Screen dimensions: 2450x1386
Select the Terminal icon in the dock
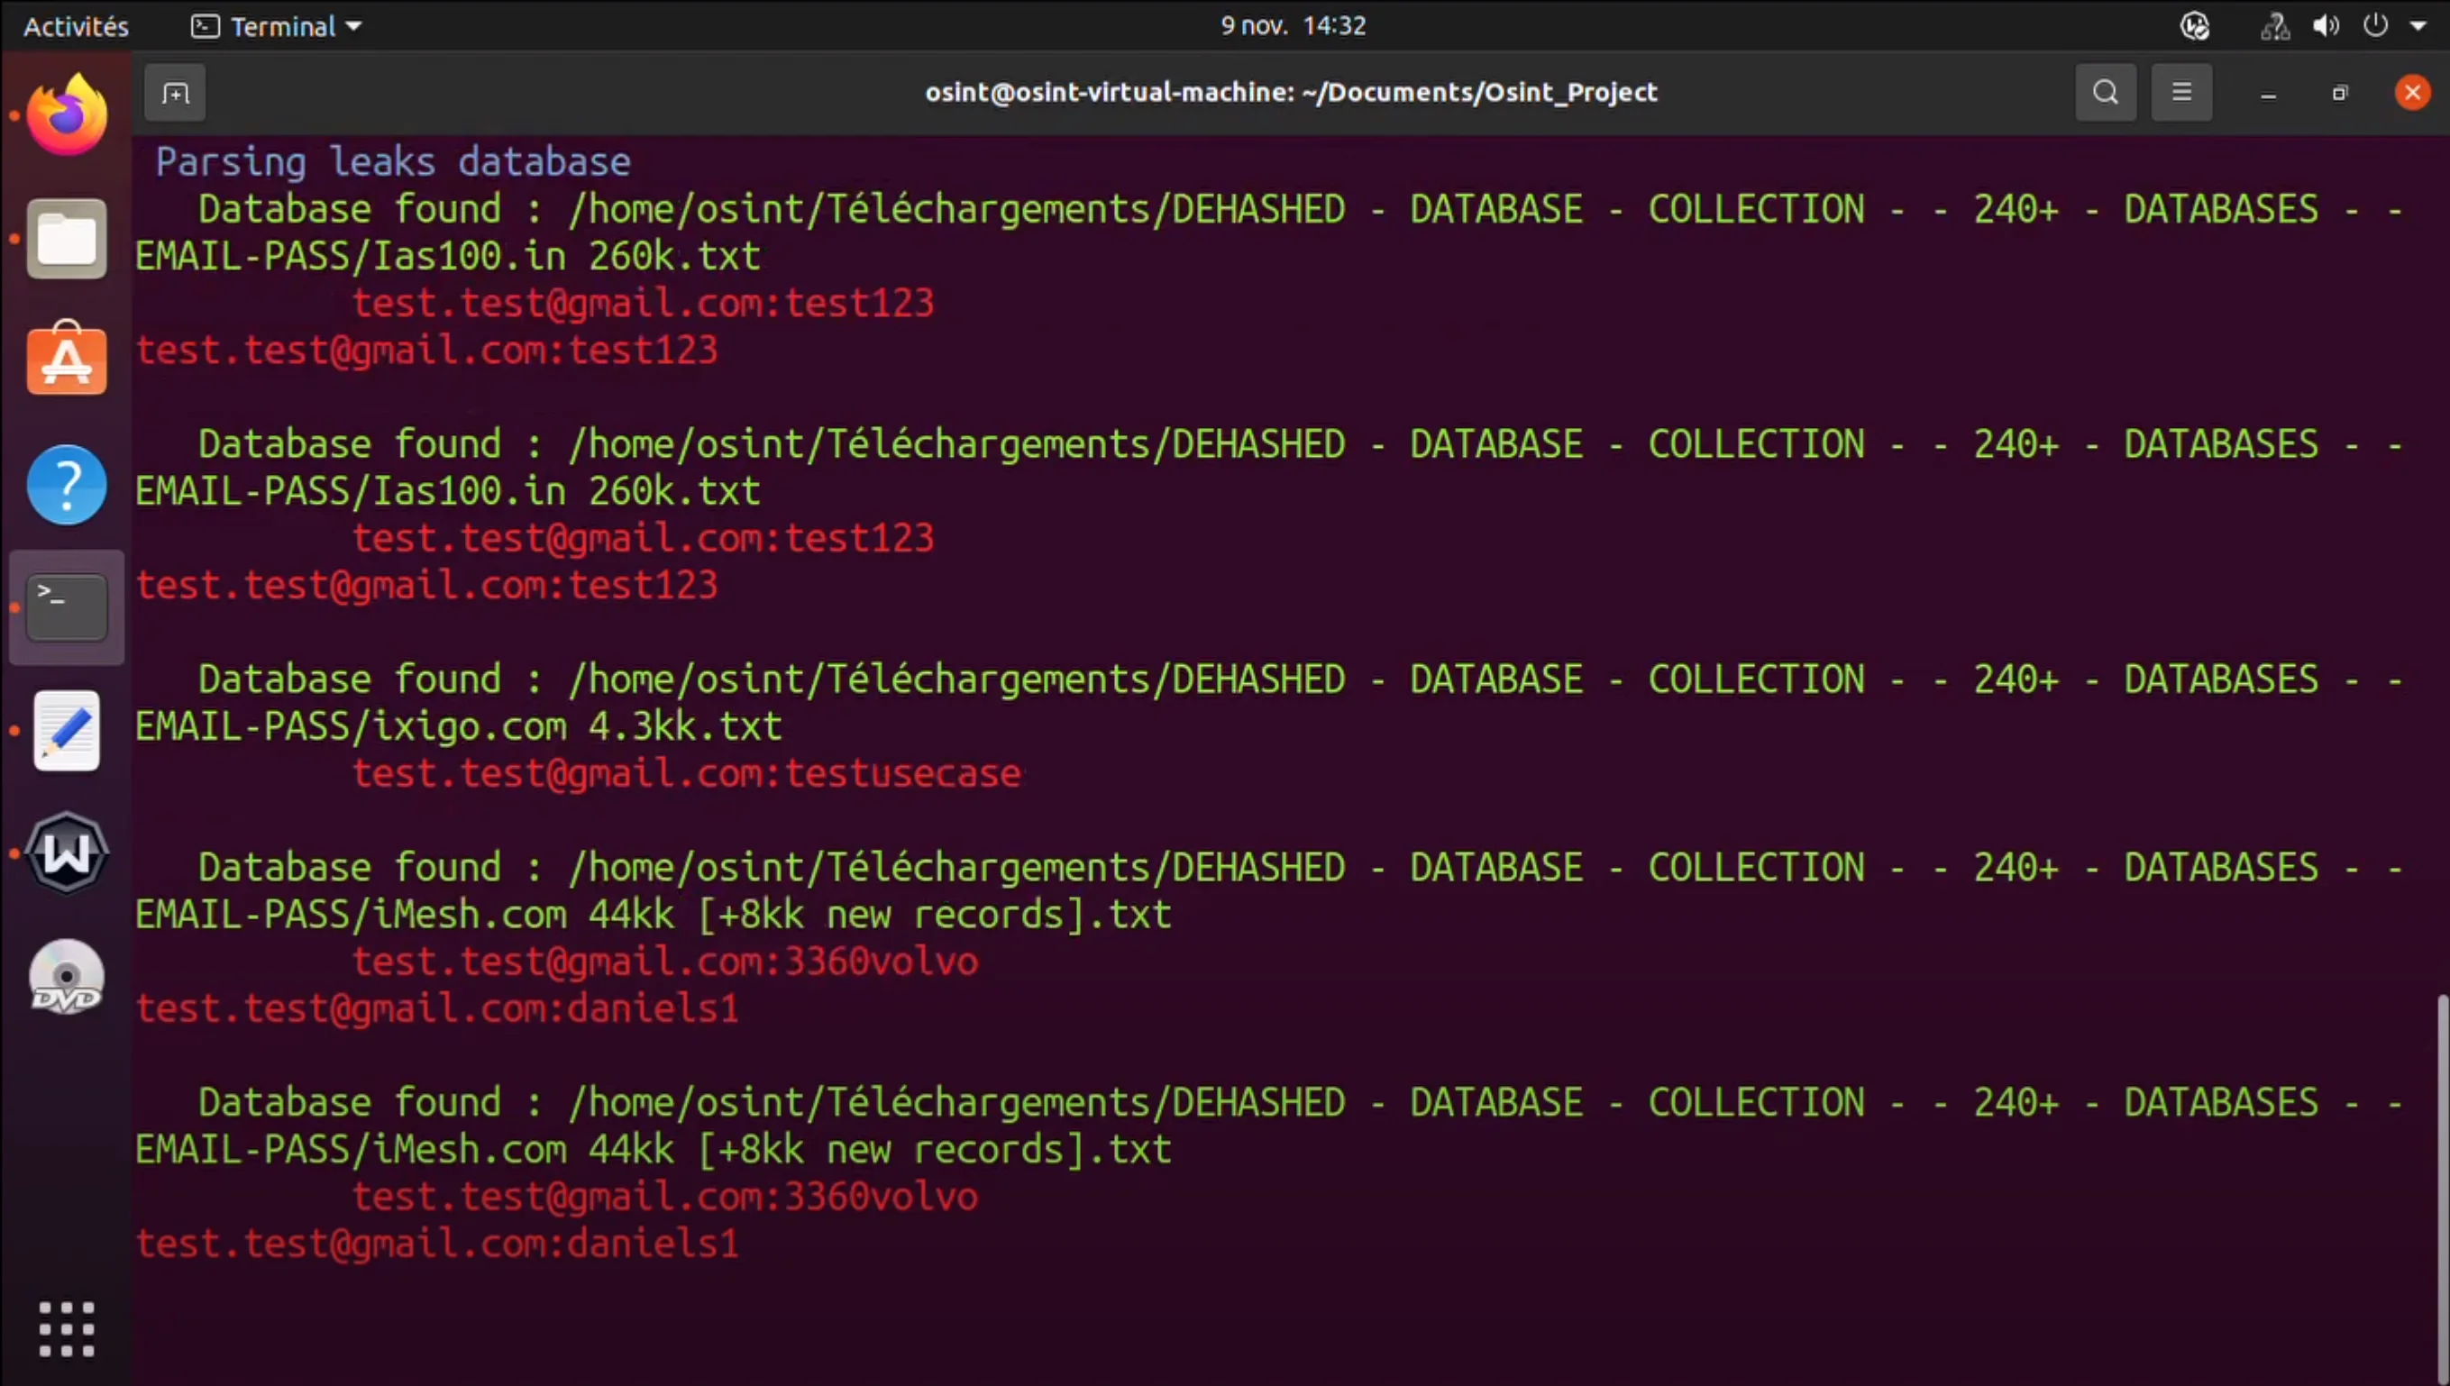pos(67,607)
